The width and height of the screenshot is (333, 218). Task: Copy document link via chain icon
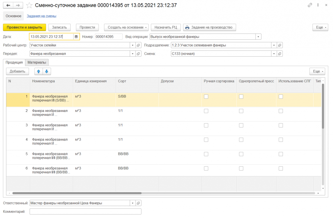(310, 5)
